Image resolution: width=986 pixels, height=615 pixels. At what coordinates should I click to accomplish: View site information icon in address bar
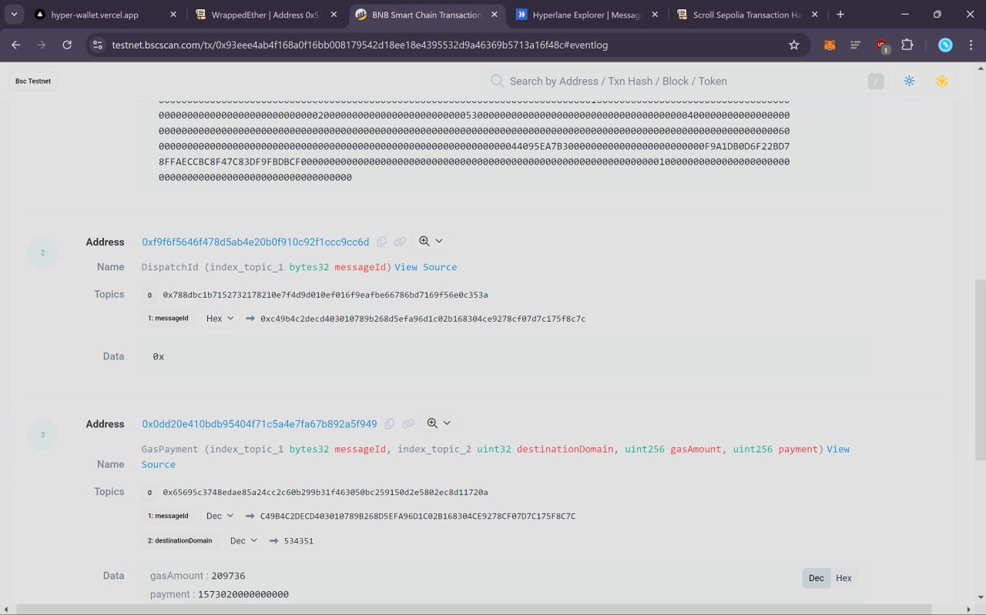(x=97, y=45)
